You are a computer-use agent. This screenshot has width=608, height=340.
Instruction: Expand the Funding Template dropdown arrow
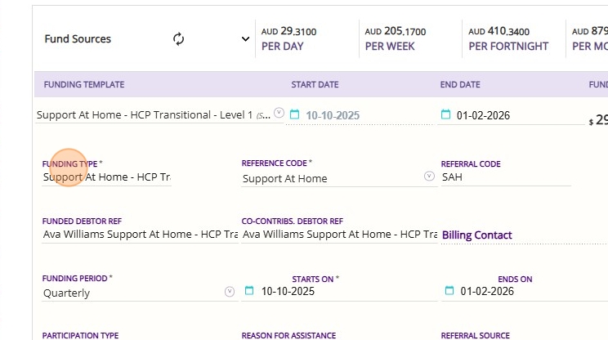[x=279, y=113]
